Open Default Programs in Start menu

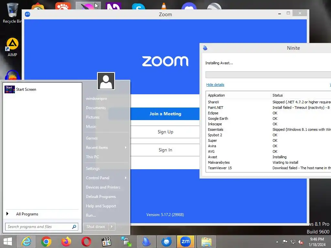pos(101,197)
